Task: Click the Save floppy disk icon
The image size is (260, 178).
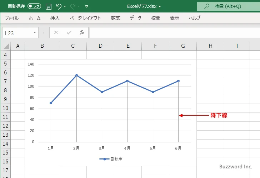Action: tap(49, 7)
